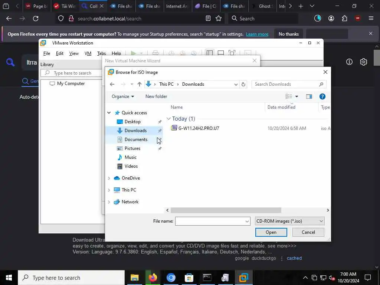Open VMware Workstation Help menu

116,53
